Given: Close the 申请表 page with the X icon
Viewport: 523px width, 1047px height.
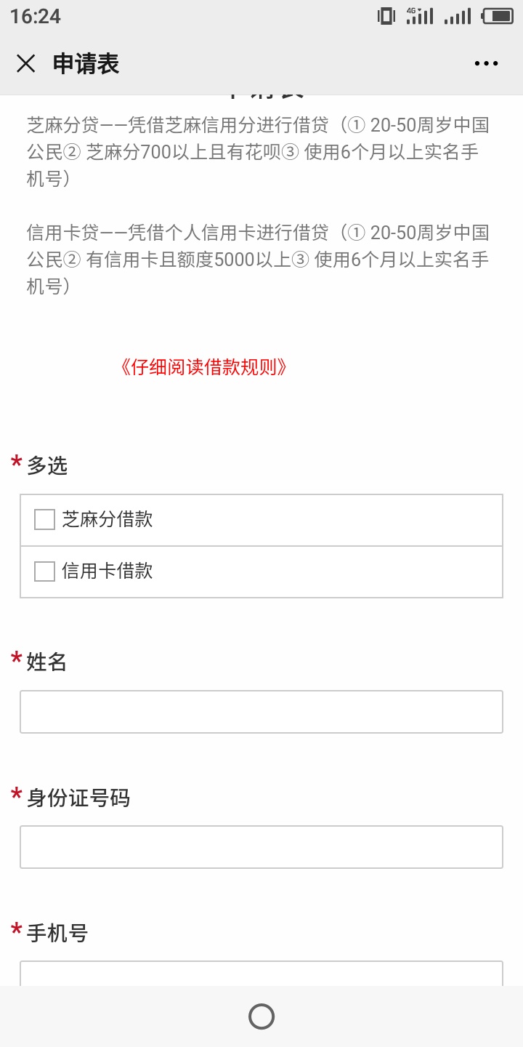Looking at the screenshot, I should 26,64.
